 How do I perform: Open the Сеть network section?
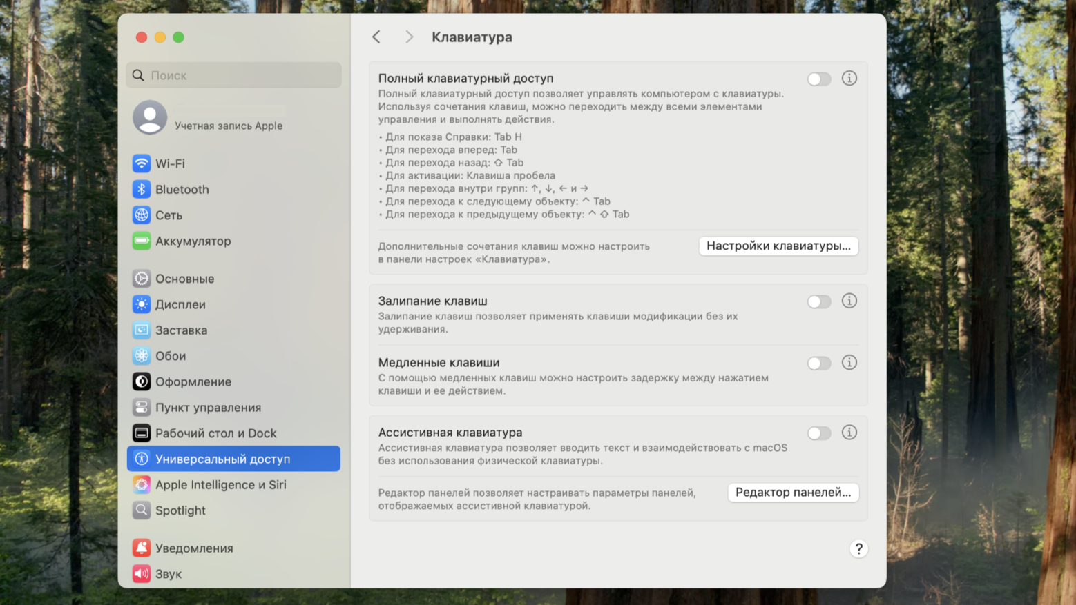(x=169, y=215)
